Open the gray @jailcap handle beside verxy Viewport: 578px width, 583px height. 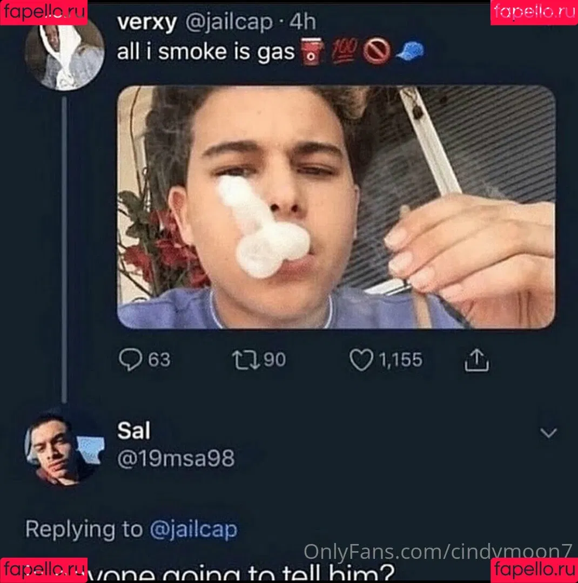click(x=229, y=22)
